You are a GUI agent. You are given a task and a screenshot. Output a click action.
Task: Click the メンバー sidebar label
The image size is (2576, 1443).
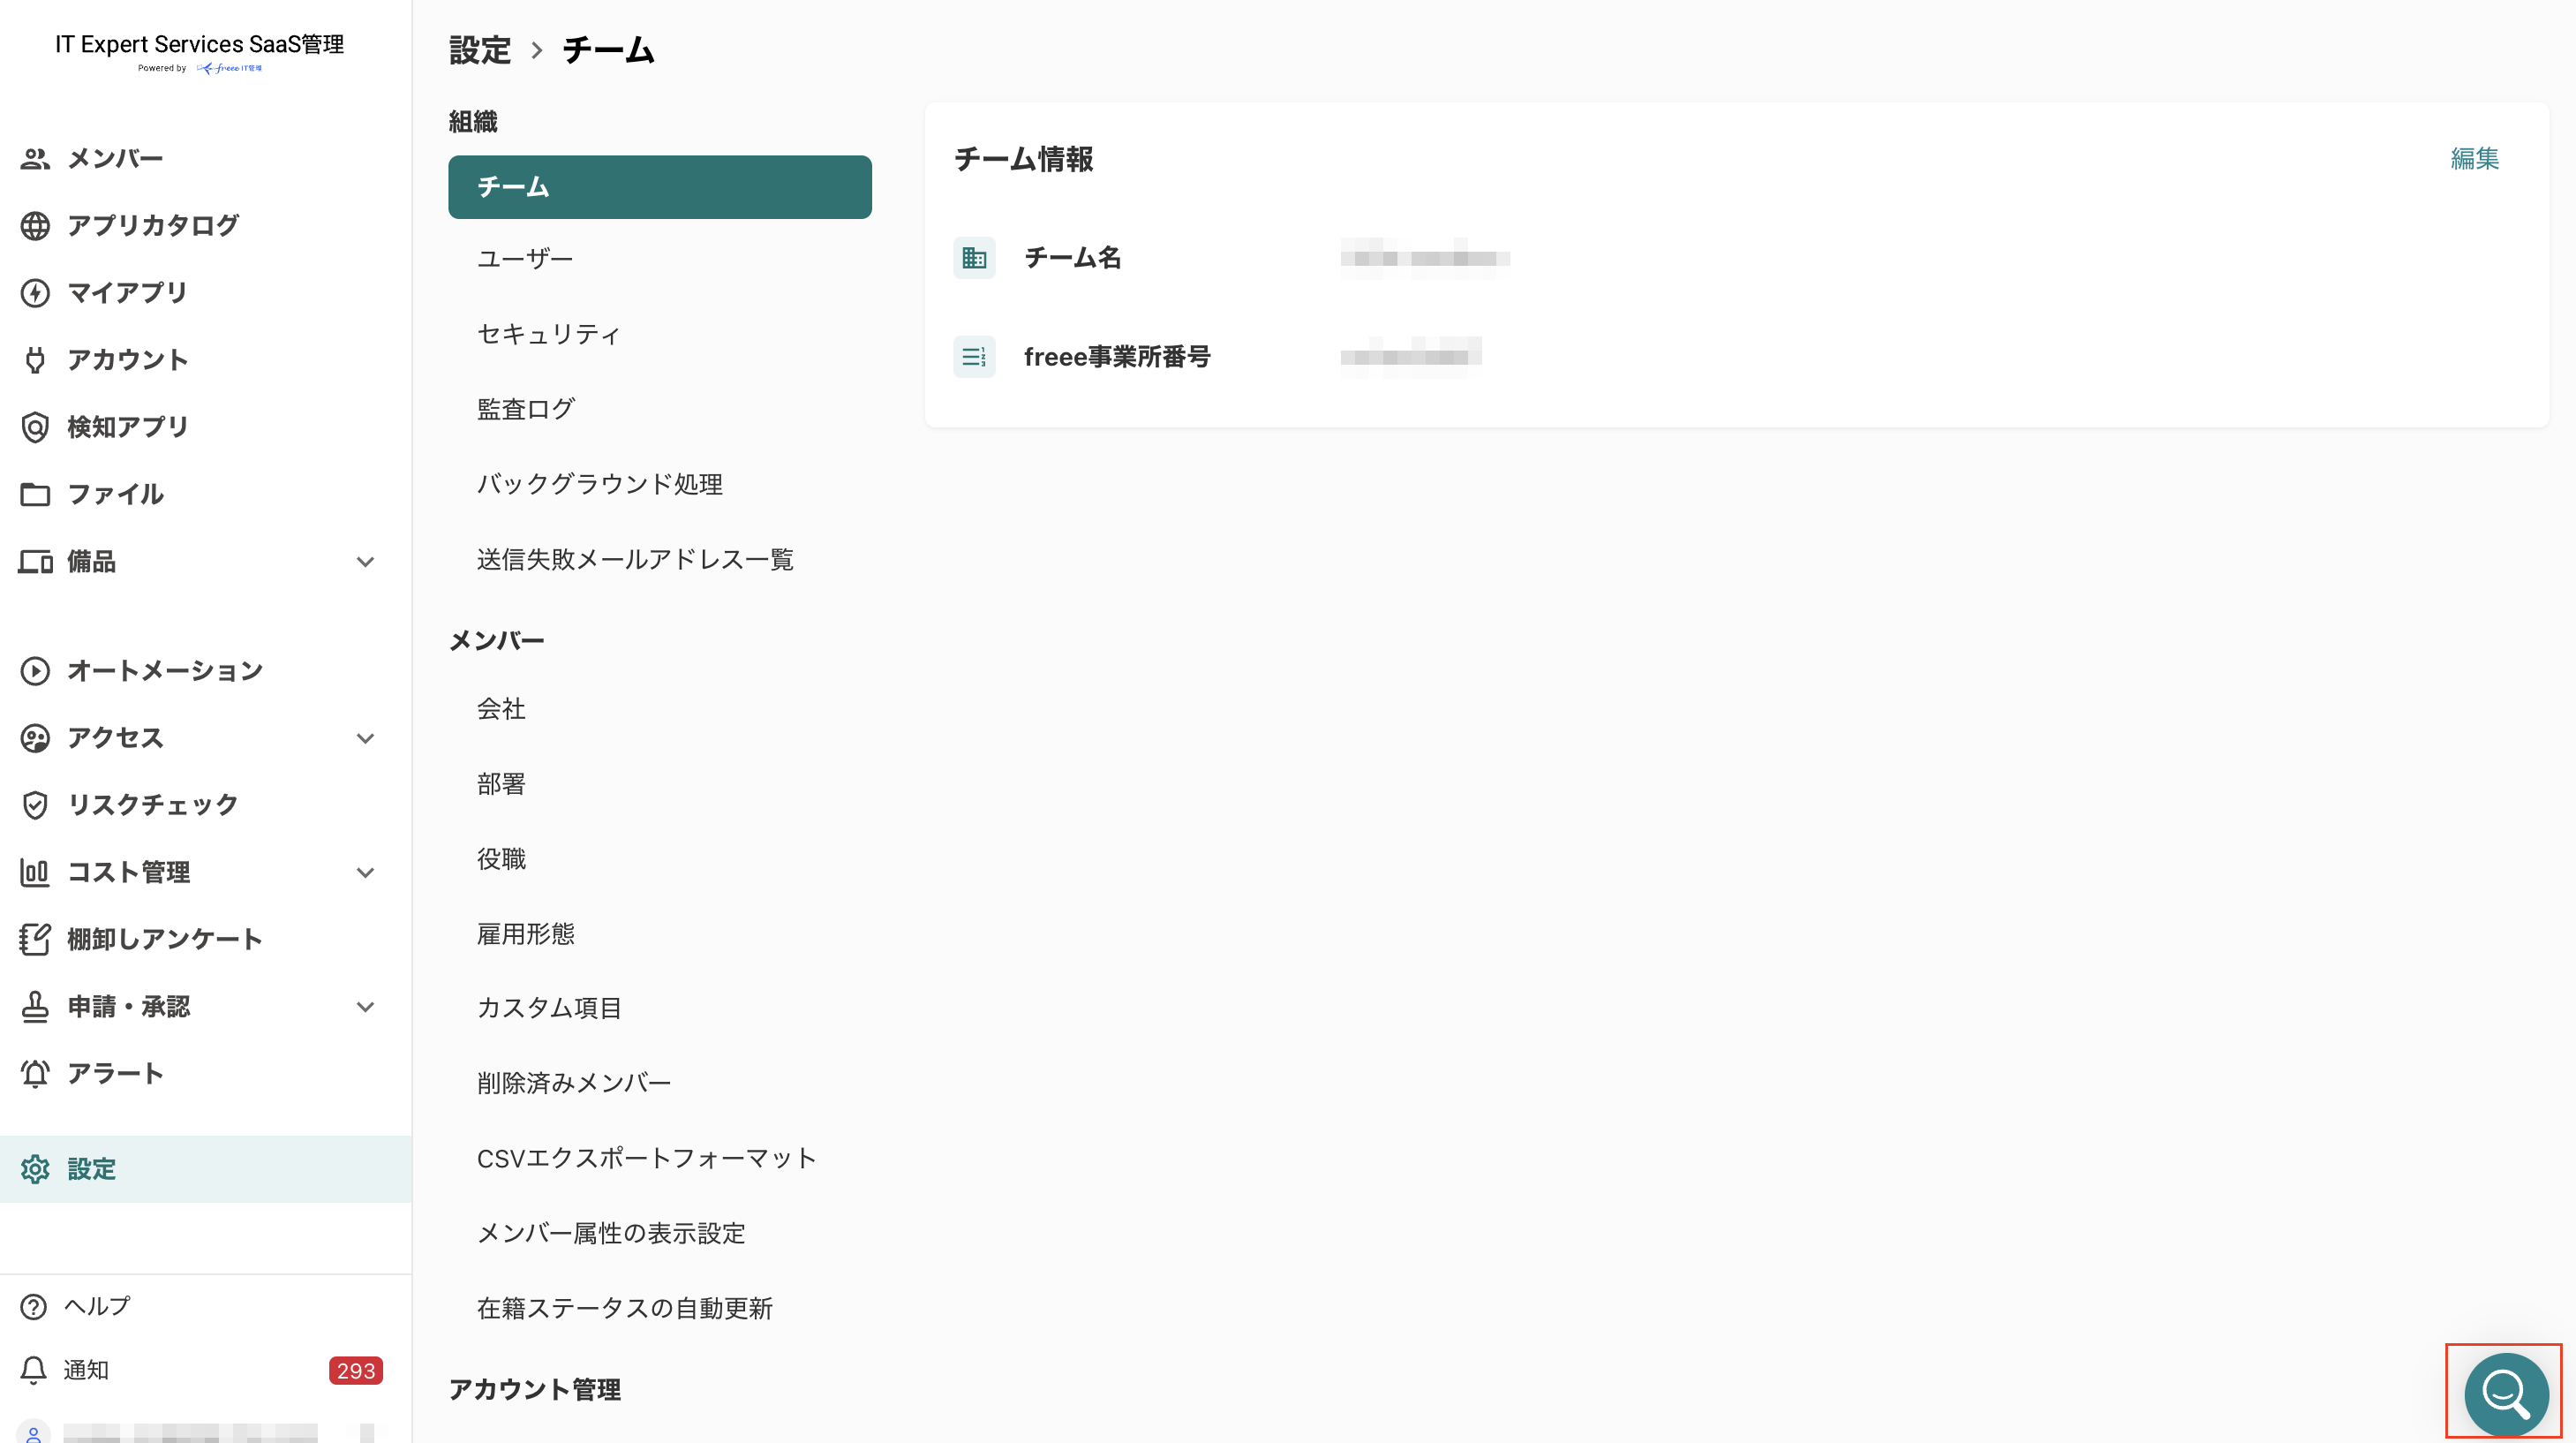pos(115,158)
